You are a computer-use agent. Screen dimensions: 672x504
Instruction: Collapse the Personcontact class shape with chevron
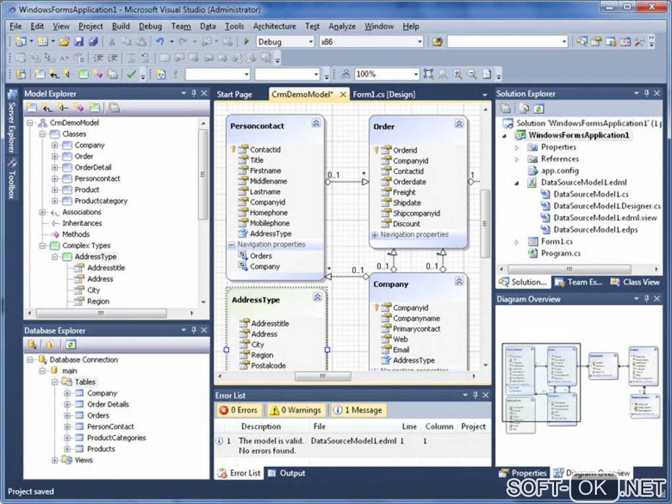click(316, 123)
